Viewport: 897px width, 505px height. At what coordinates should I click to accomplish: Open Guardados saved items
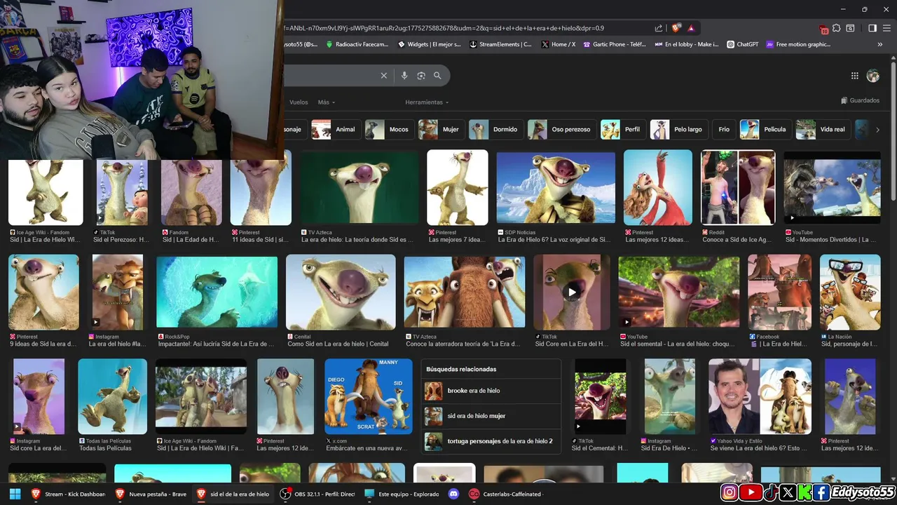(x=860, y=100)
